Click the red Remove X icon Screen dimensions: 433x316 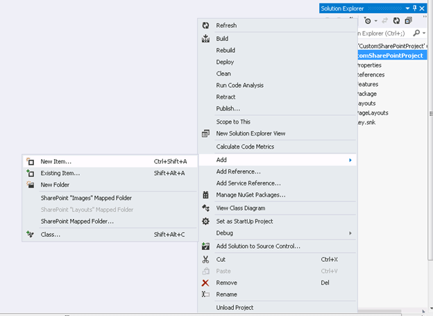click(x=205, y=283)
